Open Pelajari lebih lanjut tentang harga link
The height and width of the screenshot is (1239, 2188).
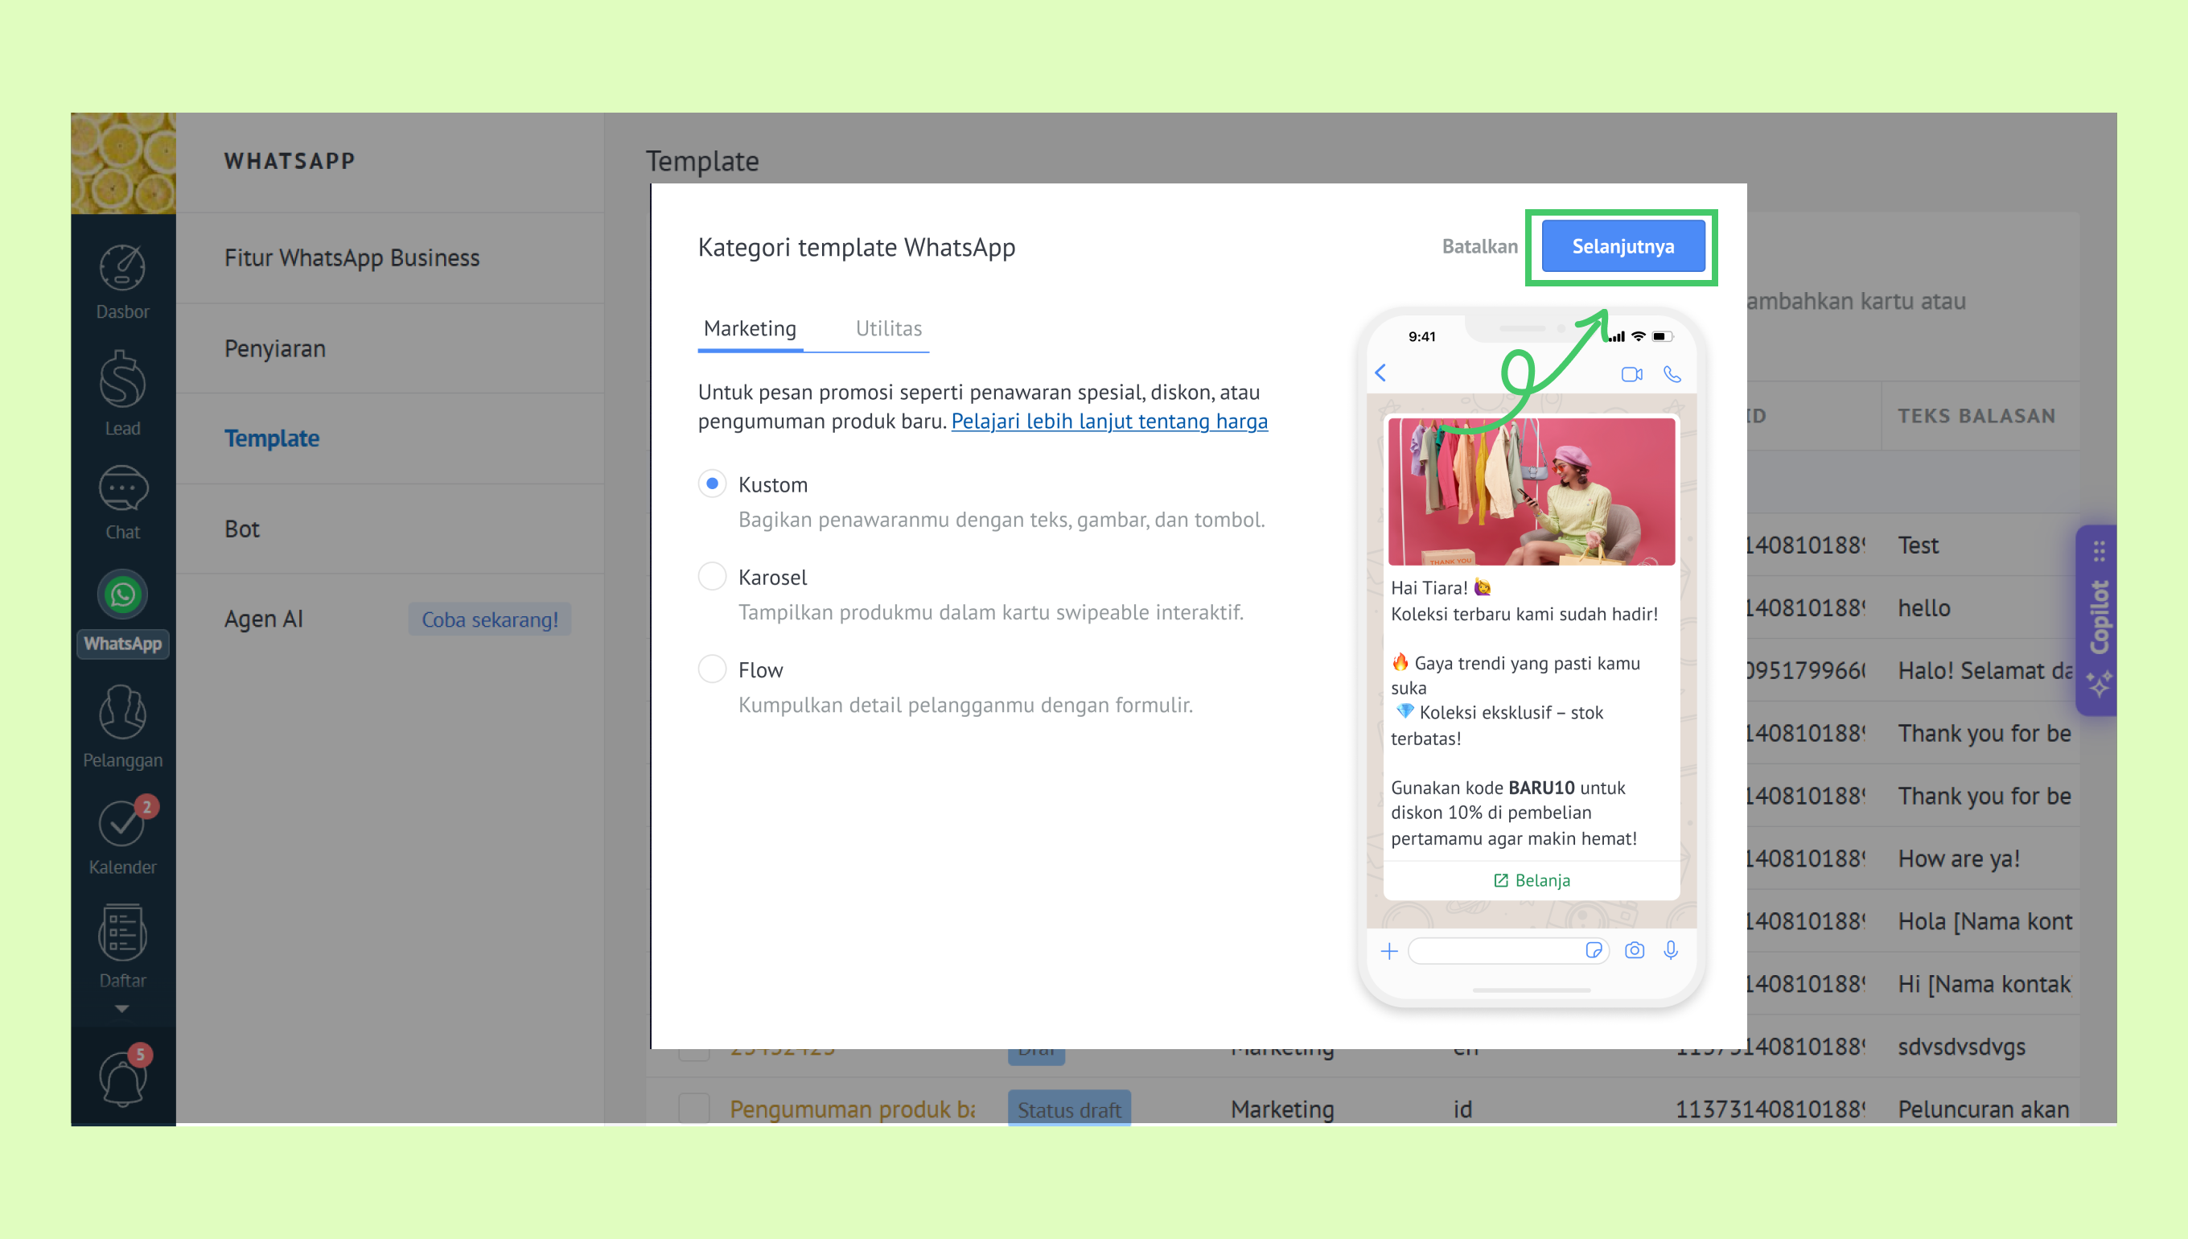(x=1108, y=422)
